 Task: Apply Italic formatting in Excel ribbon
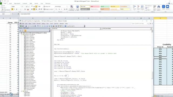pyautogui.click(x=14, y=9)
